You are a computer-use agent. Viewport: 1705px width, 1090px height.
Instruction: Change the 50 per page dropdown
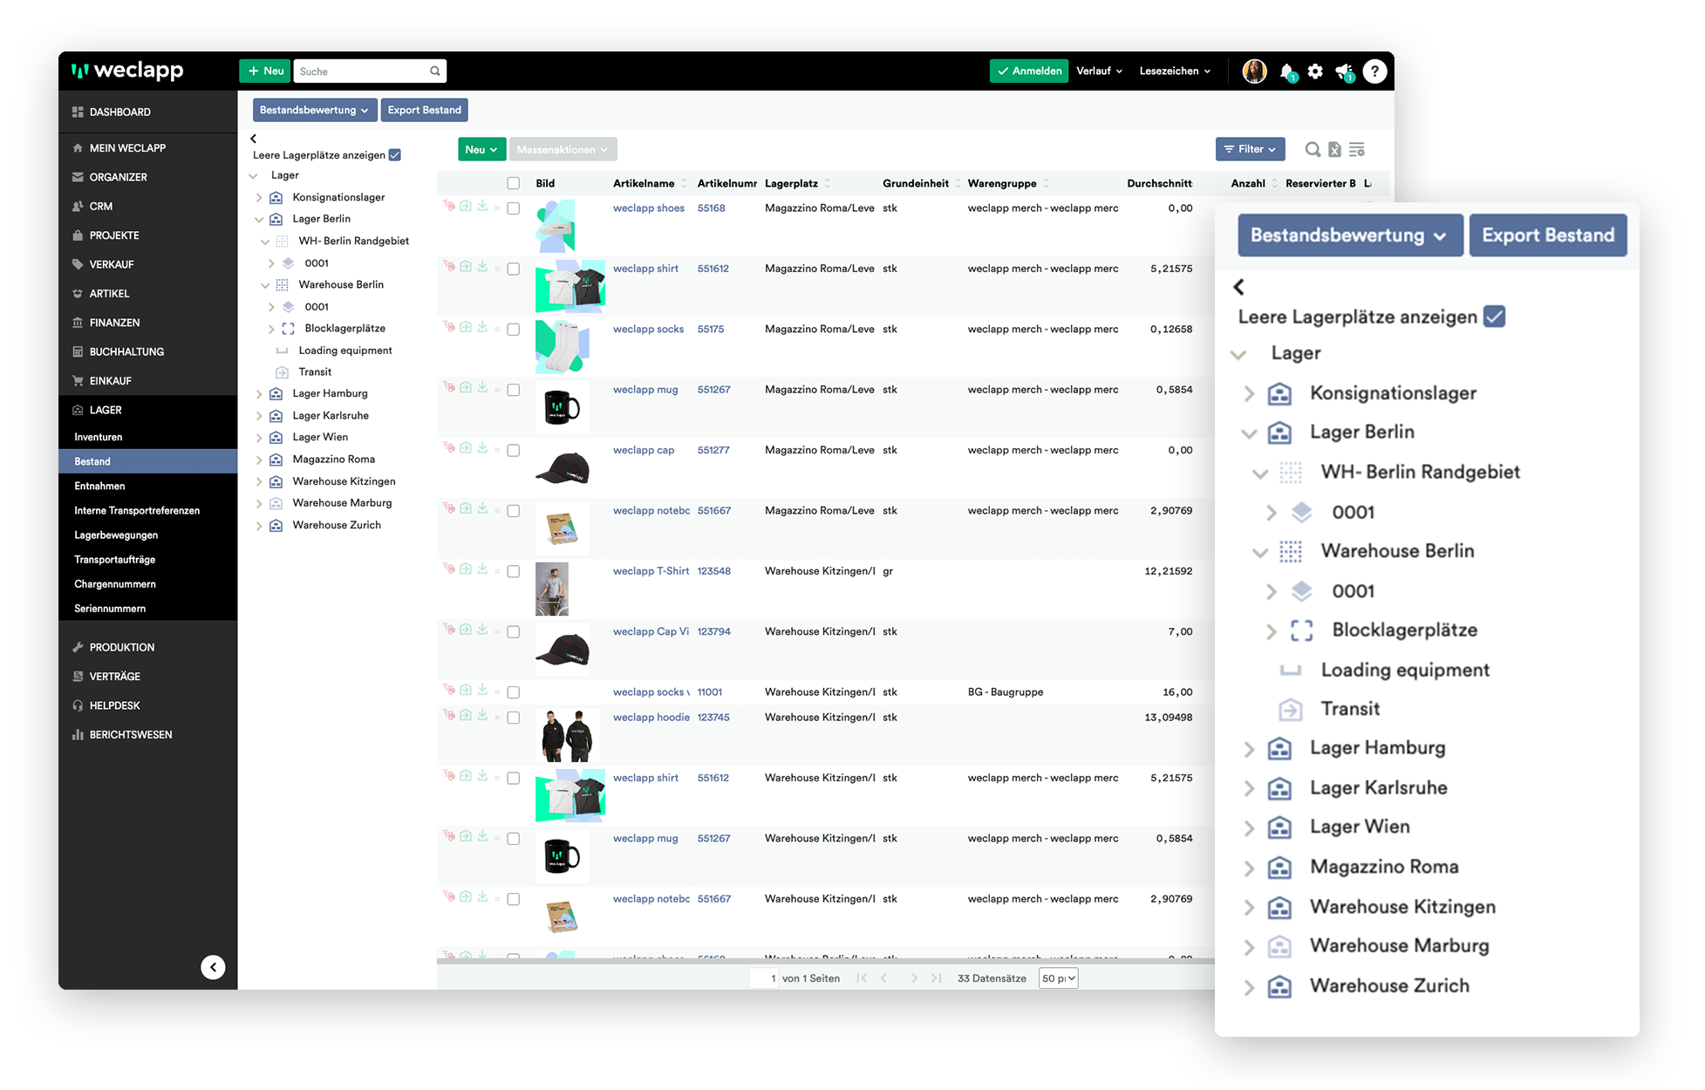pos(1058,978)
